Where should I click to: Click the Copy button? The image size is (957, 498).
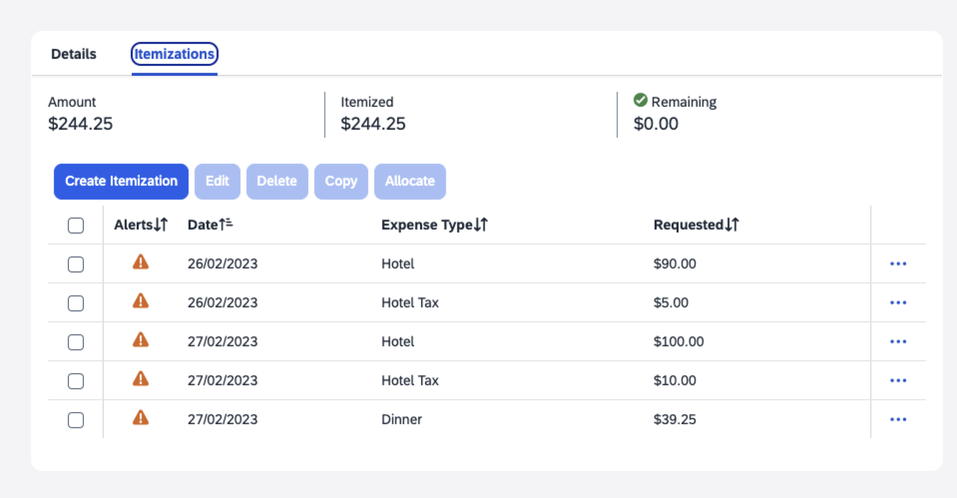click(341, 181)
